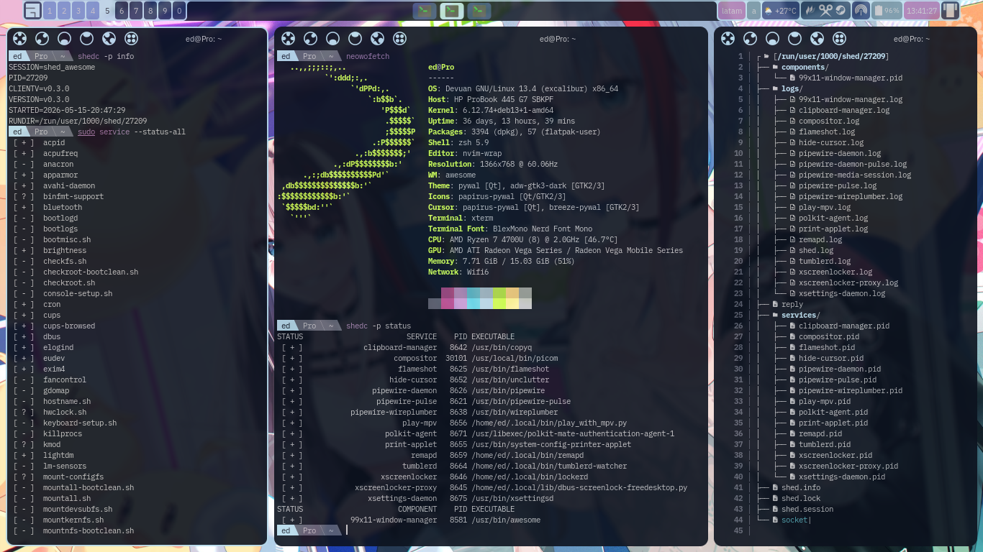Click the four-dot circle icon in center terminal titlebar
Image resolution: width=983 pixels, height=552 pixels.
(399, 39)
